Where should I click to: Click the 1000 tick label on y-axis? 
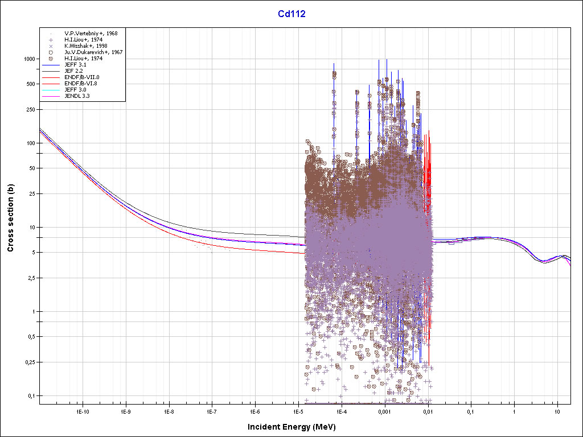tap(28, 59)
